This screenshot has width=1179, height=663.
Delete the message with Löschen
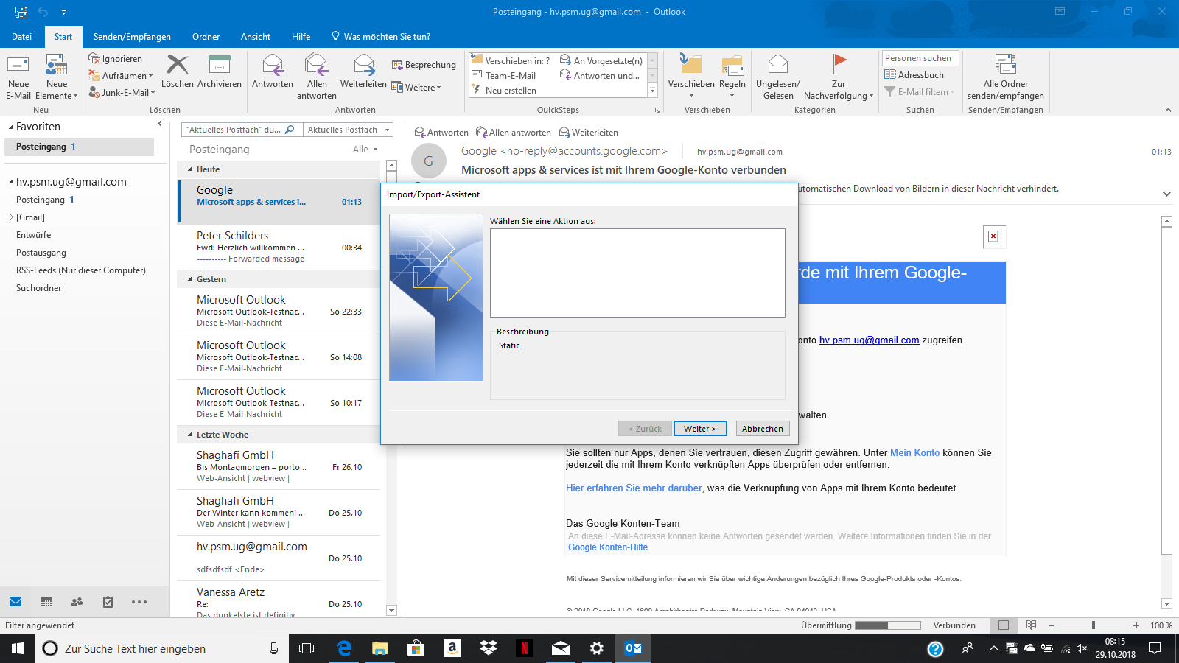click(x=178, y=71)
